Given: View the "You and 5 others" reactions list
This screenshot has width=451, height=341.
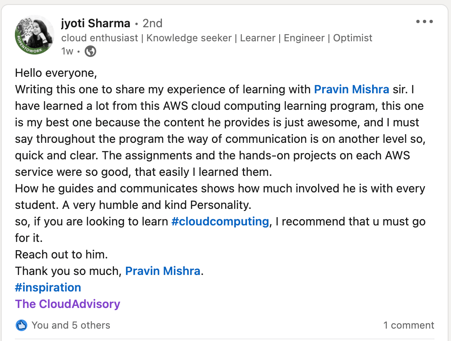Looking at the screenshot, I should coord(71,325).
